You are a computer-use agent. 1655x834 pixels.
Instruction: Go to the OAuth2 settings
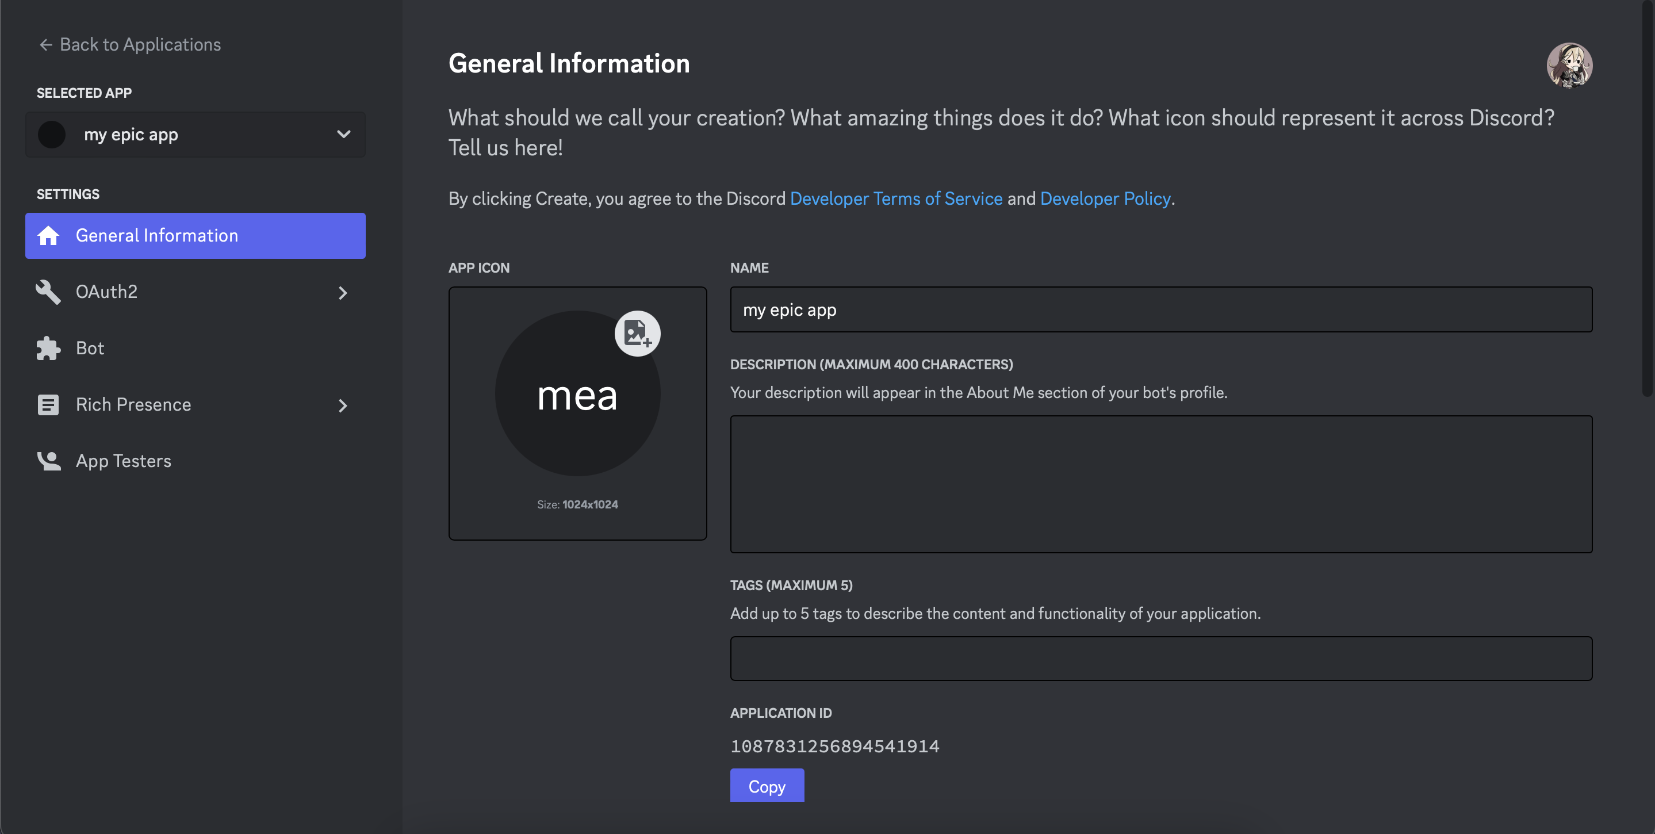[196, 292]
